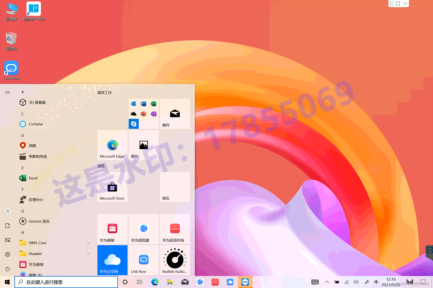Image resolution: width=433 pixels, height=288 pixels.
Task: Click full-screen icon in top floating toolbar
Action: [398, 3]
